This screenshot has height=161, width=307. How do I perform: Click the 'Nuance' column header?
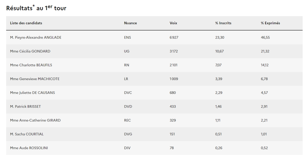130,23
